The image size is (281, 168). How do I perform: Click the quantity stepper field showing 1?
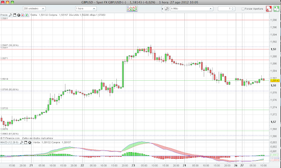227,9
